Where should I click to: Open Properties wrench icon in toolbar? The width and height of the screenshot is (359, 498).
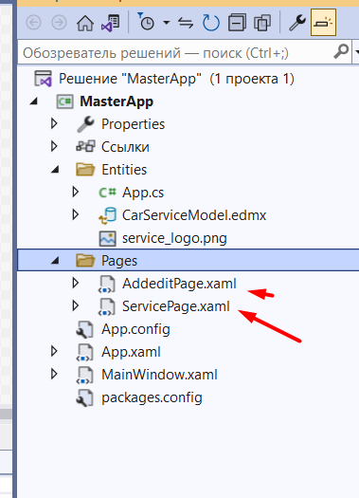(296, 23)
